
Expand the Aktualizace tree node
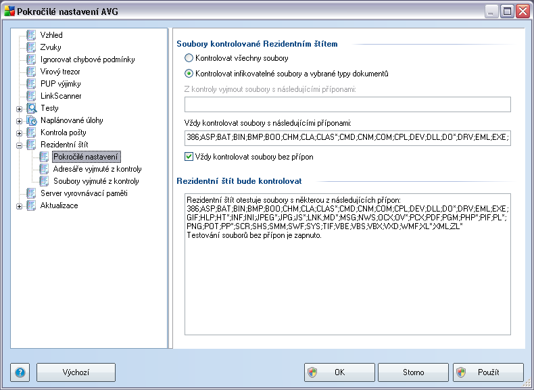coord(20,206)
